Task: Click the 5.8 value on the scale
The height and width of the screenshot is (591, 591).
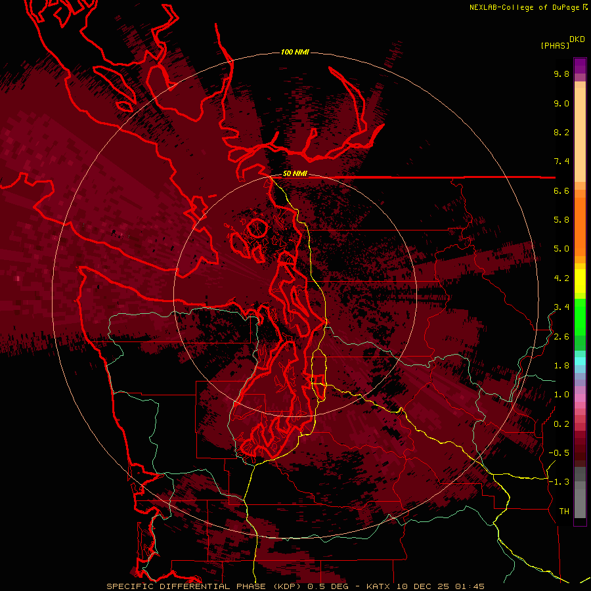Action: click(x=561, y=220)
